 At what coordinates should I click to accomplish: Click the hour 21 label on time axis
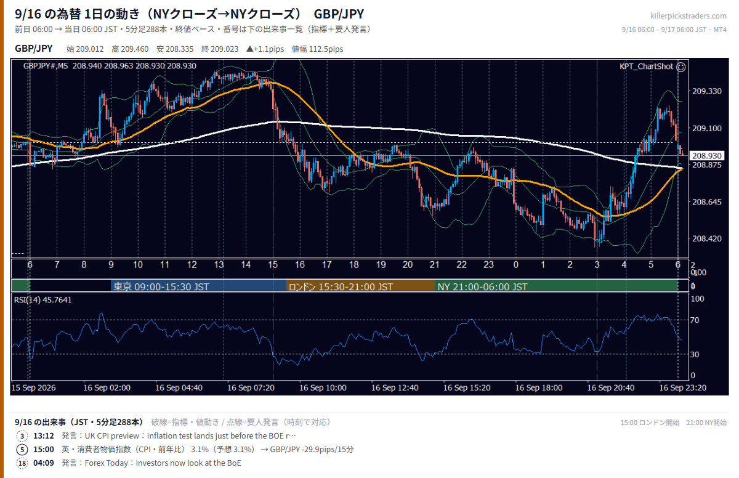pos(435,264)
